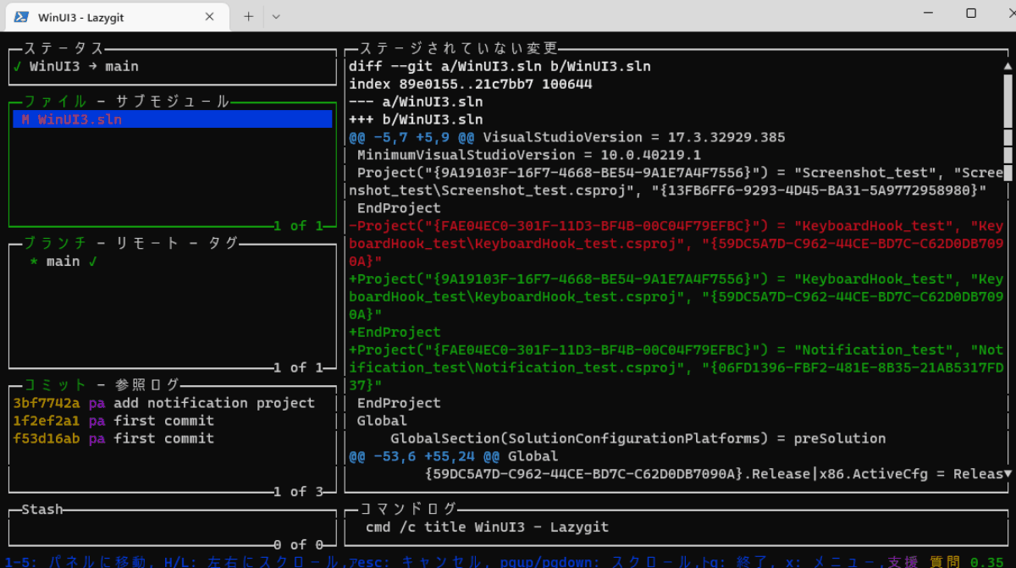Click the 支援 donate link
1016x568 pixels.
tap(903, 561)
